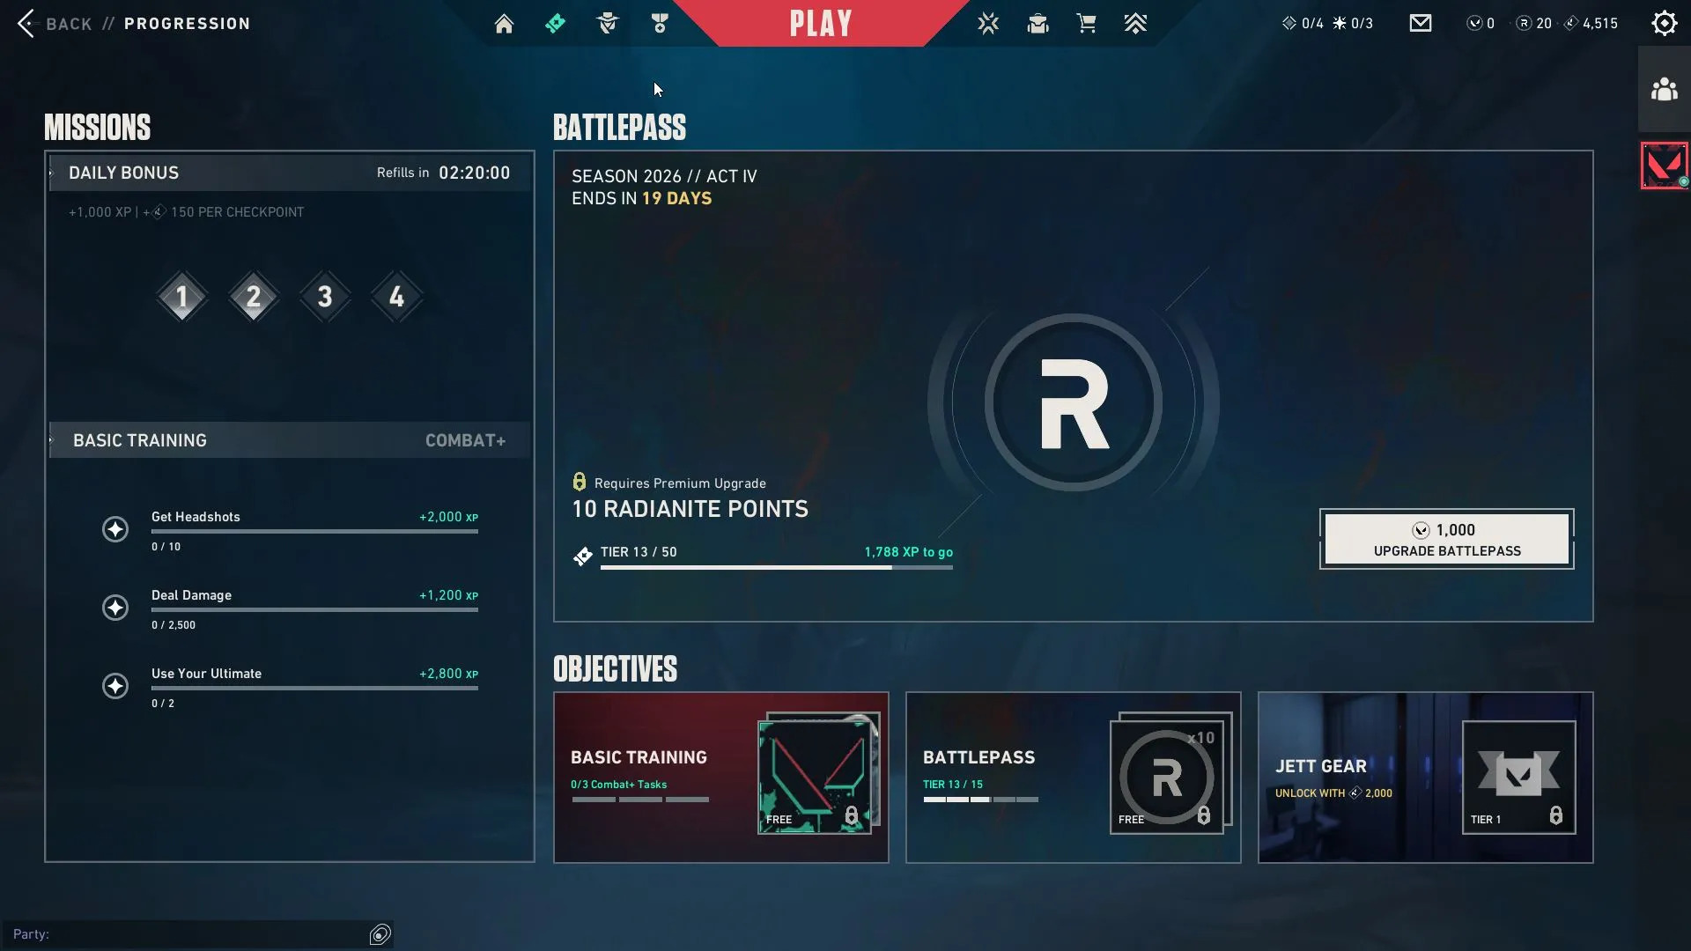The height and width of the screenshot is (951, 1691).
Task: Open the Social friends panel icon
Action: click(x=1665, y=89)
